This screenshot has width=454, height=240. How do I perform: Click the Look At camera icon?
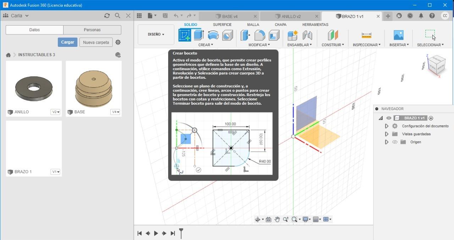coord(268,219)
